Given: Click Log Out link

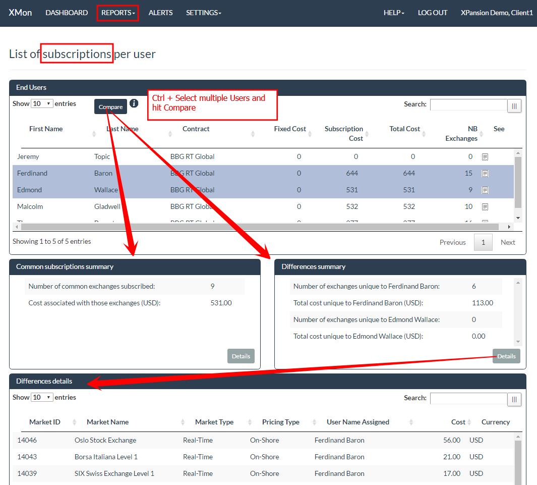Looking at the screenshot, I should coord(432,13).
